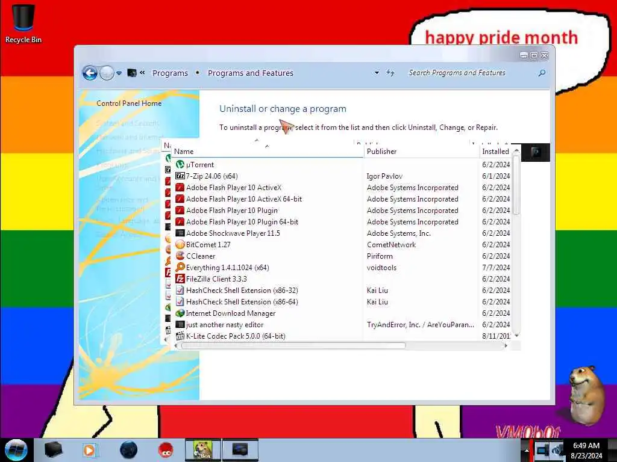Click K-Lite Codec Pack 5.0.0 (64-bit) text
617x462 pixels.
236,336
